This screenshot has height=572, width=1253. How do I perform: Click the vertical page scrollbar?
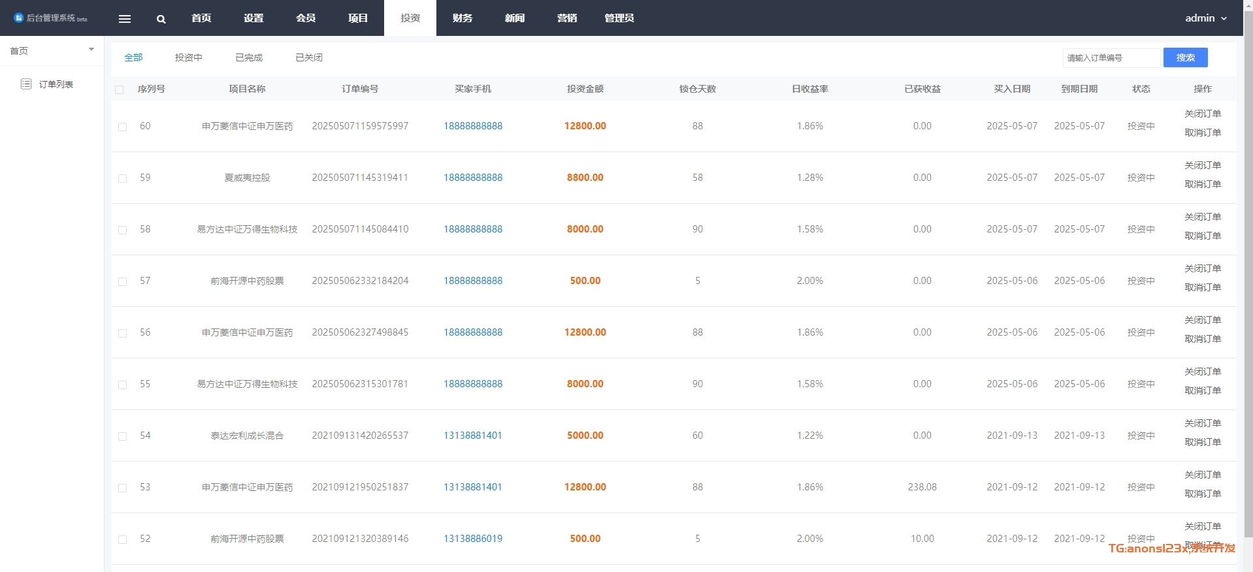pos(1248,261)
